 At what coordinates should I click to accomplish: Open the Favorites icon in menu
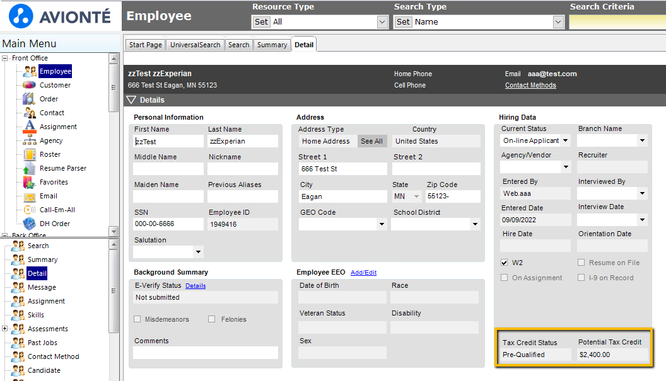point(29,182)
